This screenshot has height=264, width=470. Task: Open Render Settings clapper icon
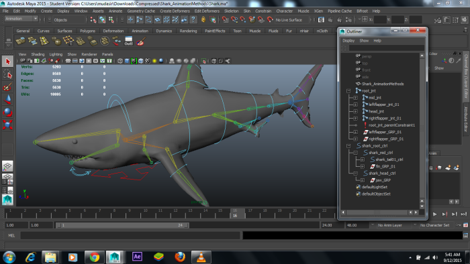pos(349,19)
